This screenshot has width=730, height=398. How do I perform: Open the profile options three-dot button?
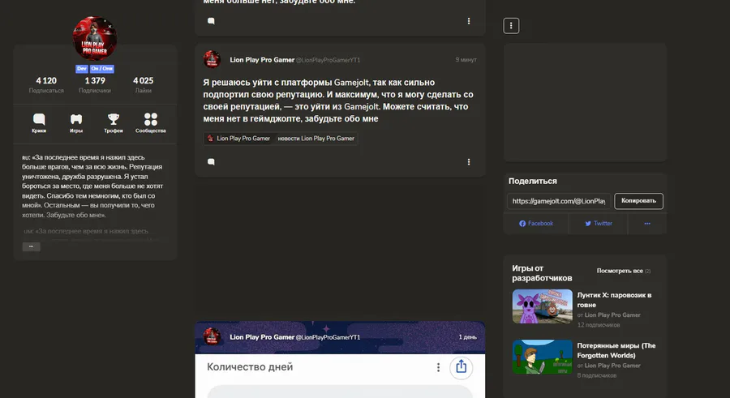[511, 26]
